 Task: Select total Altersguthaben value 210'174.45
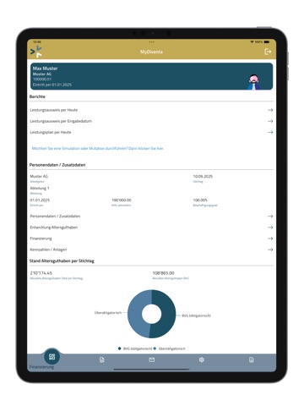[x=41, y=273]
